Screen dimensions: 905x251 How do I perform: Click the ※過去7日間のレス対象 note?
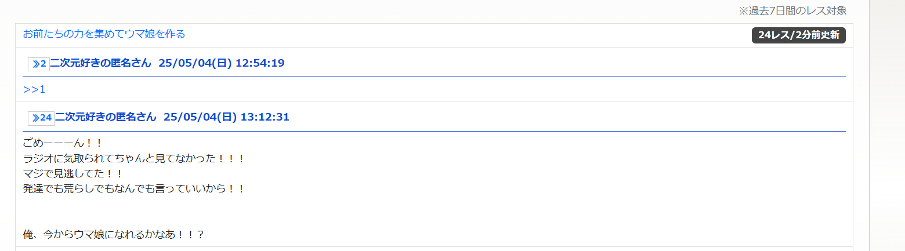(792, 10)
